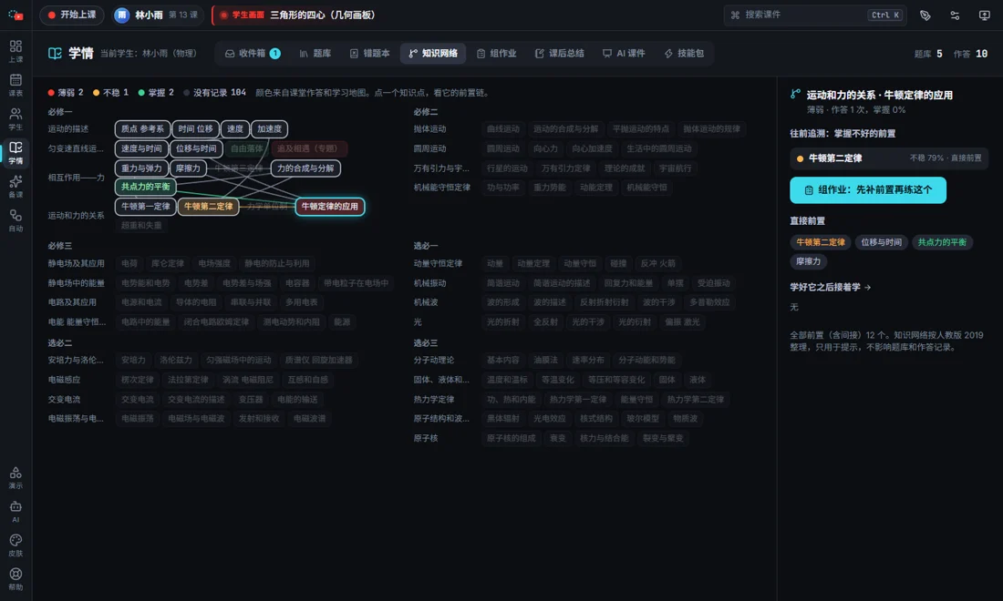Open 演示 in sidebar
1003x601 pixels.
pos(16,478)
